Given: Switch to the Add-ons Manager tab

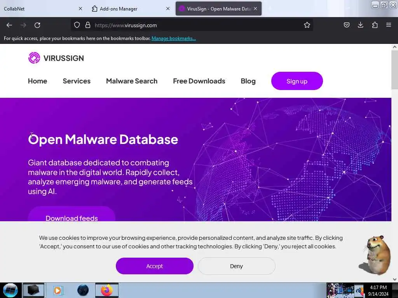Looking at the screenshot, I should click(x=131, y=9).
